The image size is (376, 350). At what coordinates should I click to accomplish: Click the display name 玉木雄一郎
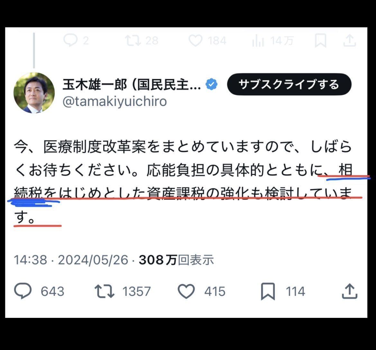[95, 85]
